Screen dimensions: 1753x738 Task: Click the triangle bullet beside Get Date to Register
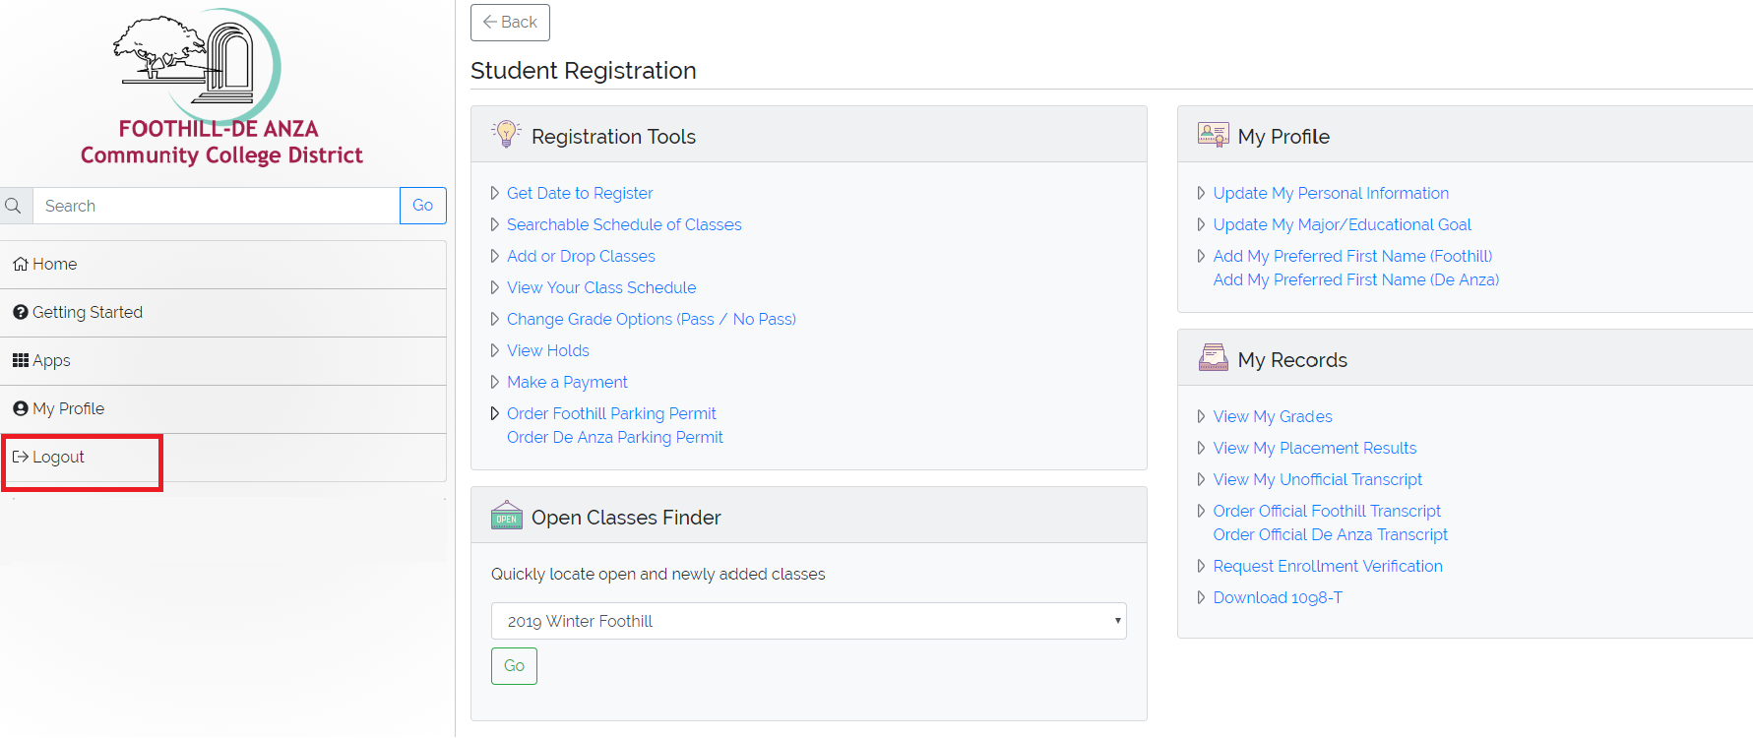pos(495,193)
